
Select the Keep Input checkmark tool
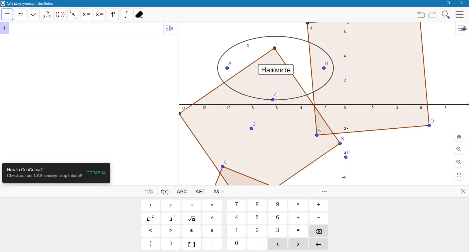pyautogui.click(x=34, y=14)
